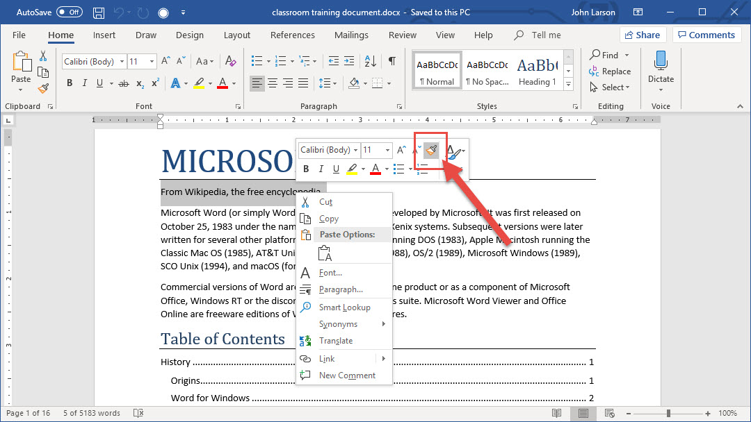Click the Strikethrough icon in ribbon
This screenshot has width=751, height=422.
point(124,83)
